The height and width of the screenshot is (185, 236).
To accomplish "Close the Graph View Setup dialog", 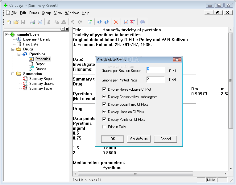I will point(177,60).
